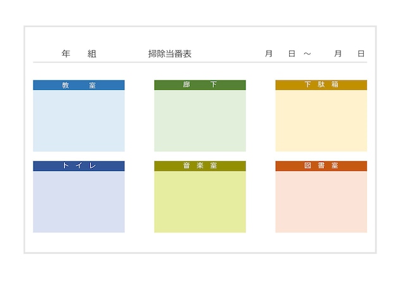Click the pale yellow box under 下駄箱
Image resolution: width=405 pixels, height=287 pixels.
321,120
